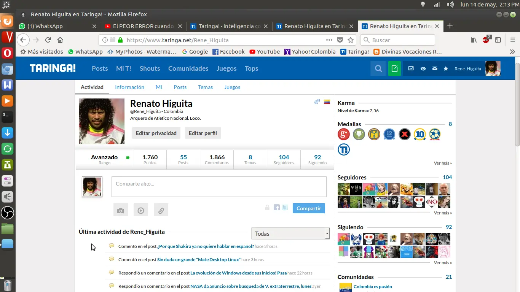
Task: Open the Comunidades navigation menu item
Action: pos(188,68)
